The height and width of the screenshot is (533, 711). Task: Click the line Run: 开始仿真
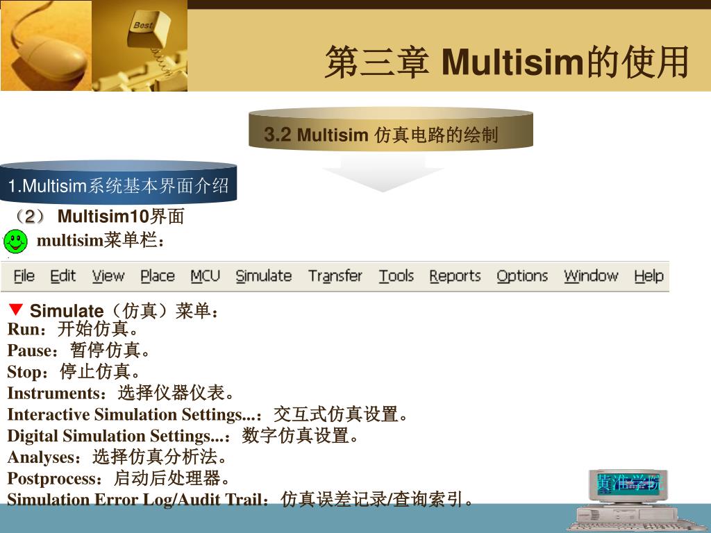click(x=72, y=329)
